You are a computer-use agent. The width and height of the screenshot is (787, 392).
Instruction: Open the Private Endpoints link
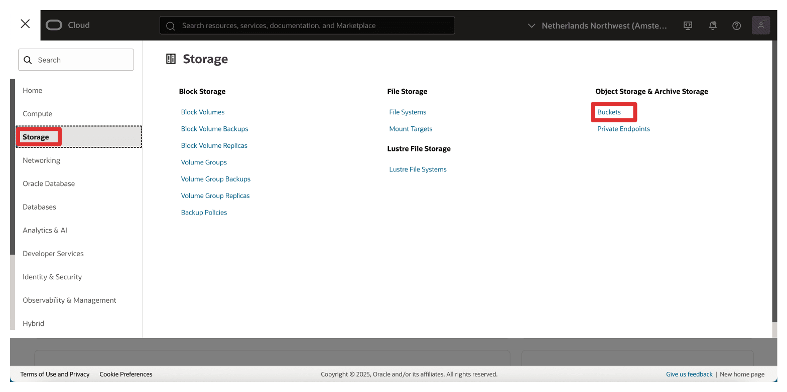pos(624,129)
